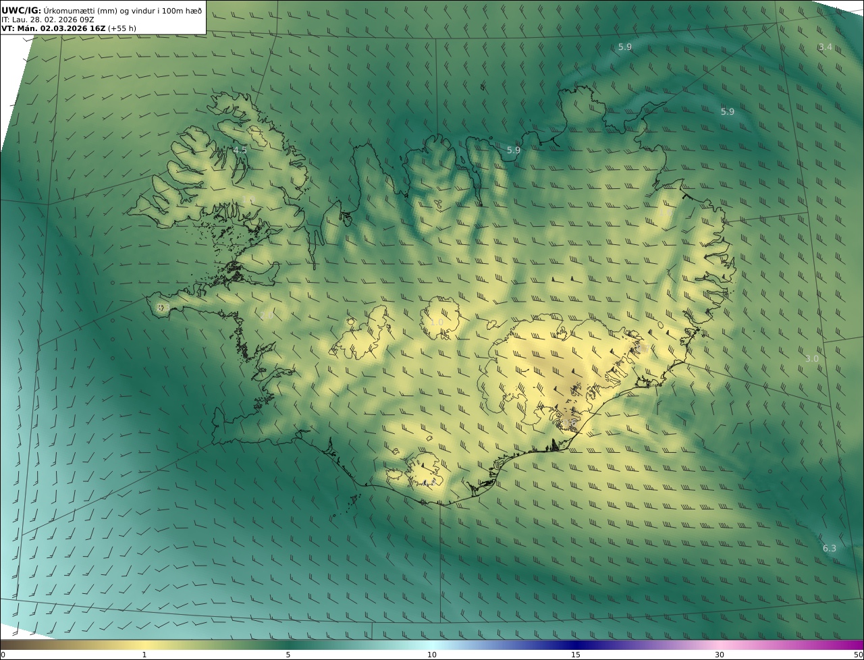Click the '0' tick on the color scale
The image size is (864, 660).
coord(3,655)
